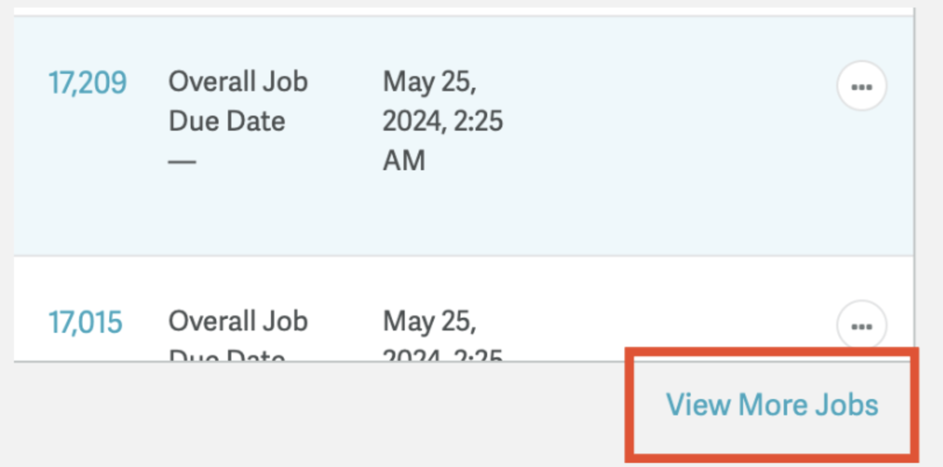Screen dimensions: 943x467
Task: Click the View More Jobs link
Action: click(x=772, y=404)
